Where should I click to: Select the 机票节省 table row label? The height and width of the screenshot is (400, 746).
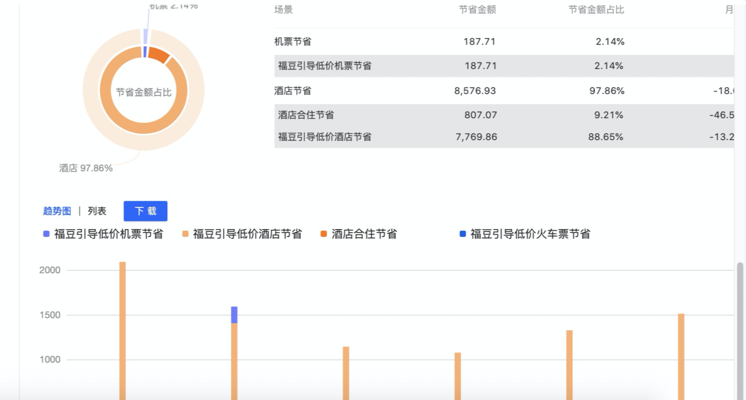coord(293,41)
